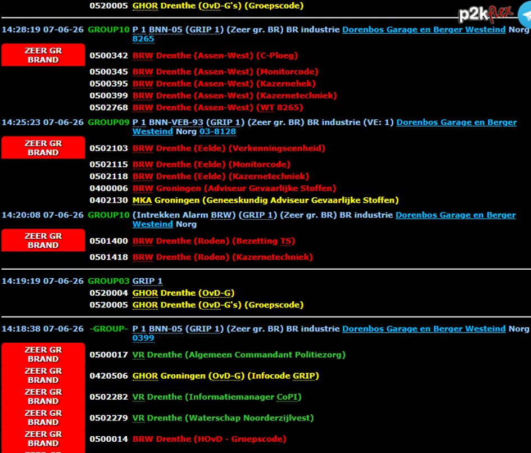This screenshot has height=453, width=531.
Task: Click ZEER GR BRAND badge beside 0501400
Action: (43, 240)
